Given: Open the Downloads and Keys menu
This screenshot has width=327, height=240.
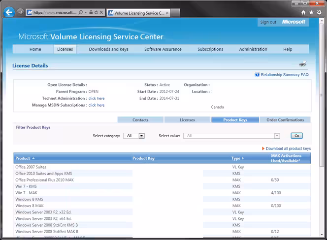Looking at the screenshot, I should (x=108, y=49).
